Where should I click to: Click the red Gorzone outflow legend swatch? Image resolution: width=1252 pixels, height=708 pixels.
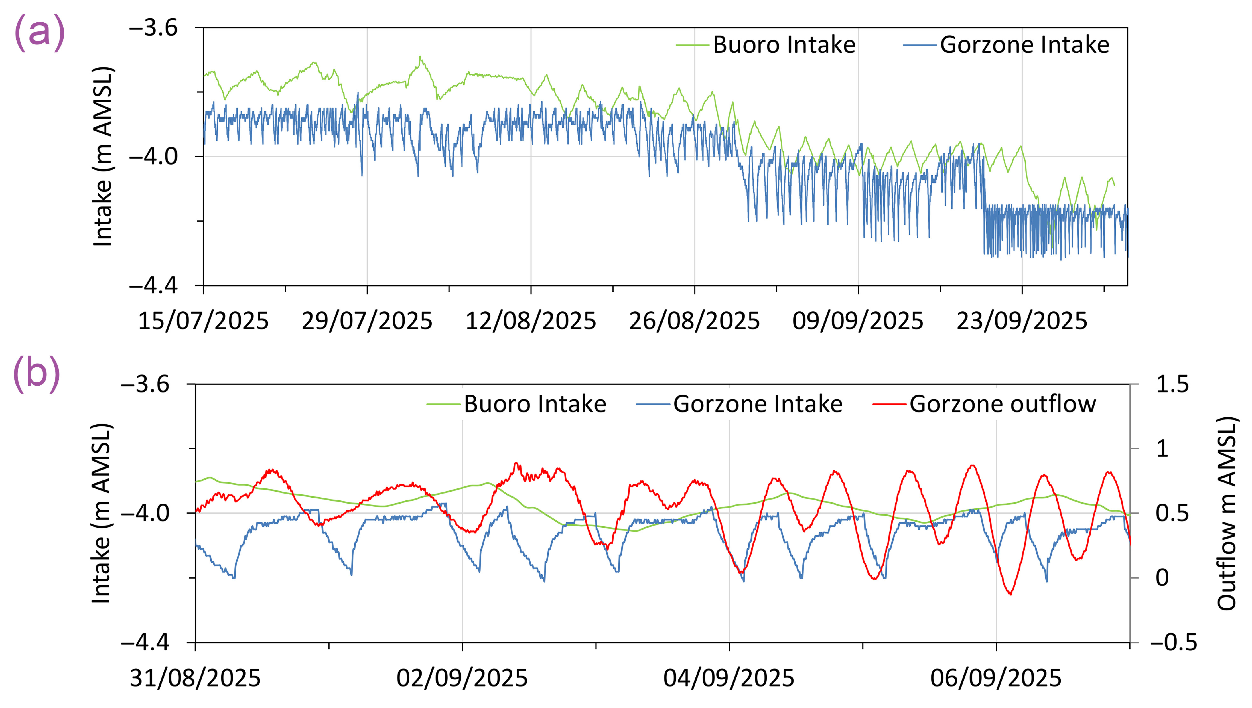[x=889, y=404]
